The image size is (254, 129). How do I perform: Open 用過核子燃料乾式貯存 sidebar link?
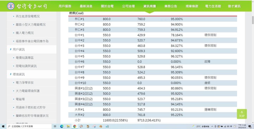coord(31,107)
